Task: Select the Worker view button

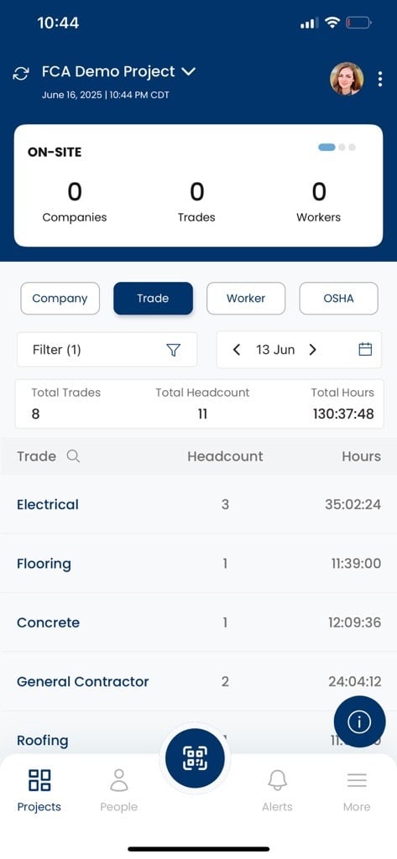Action: click(246, 299)
